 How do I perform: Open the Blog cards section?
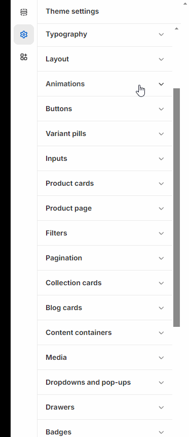pos(105,308)
